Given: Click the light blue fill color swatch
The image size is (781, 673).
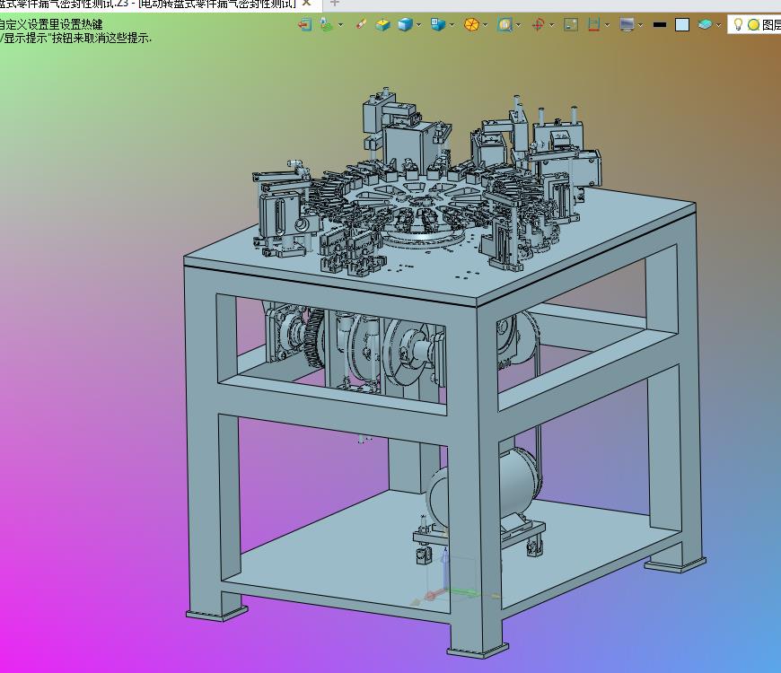Looking at the screenshot, I should 682,24.
